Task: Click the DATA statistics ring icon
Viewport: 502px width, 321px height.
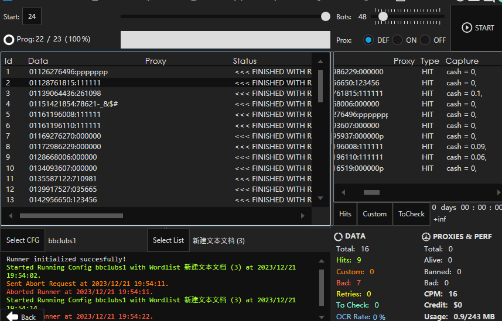Action: coord(339,237)
